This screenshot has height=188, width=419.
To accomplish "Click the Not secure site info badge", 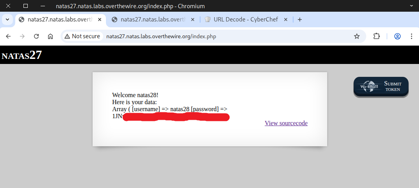I will tap(82, 36).
